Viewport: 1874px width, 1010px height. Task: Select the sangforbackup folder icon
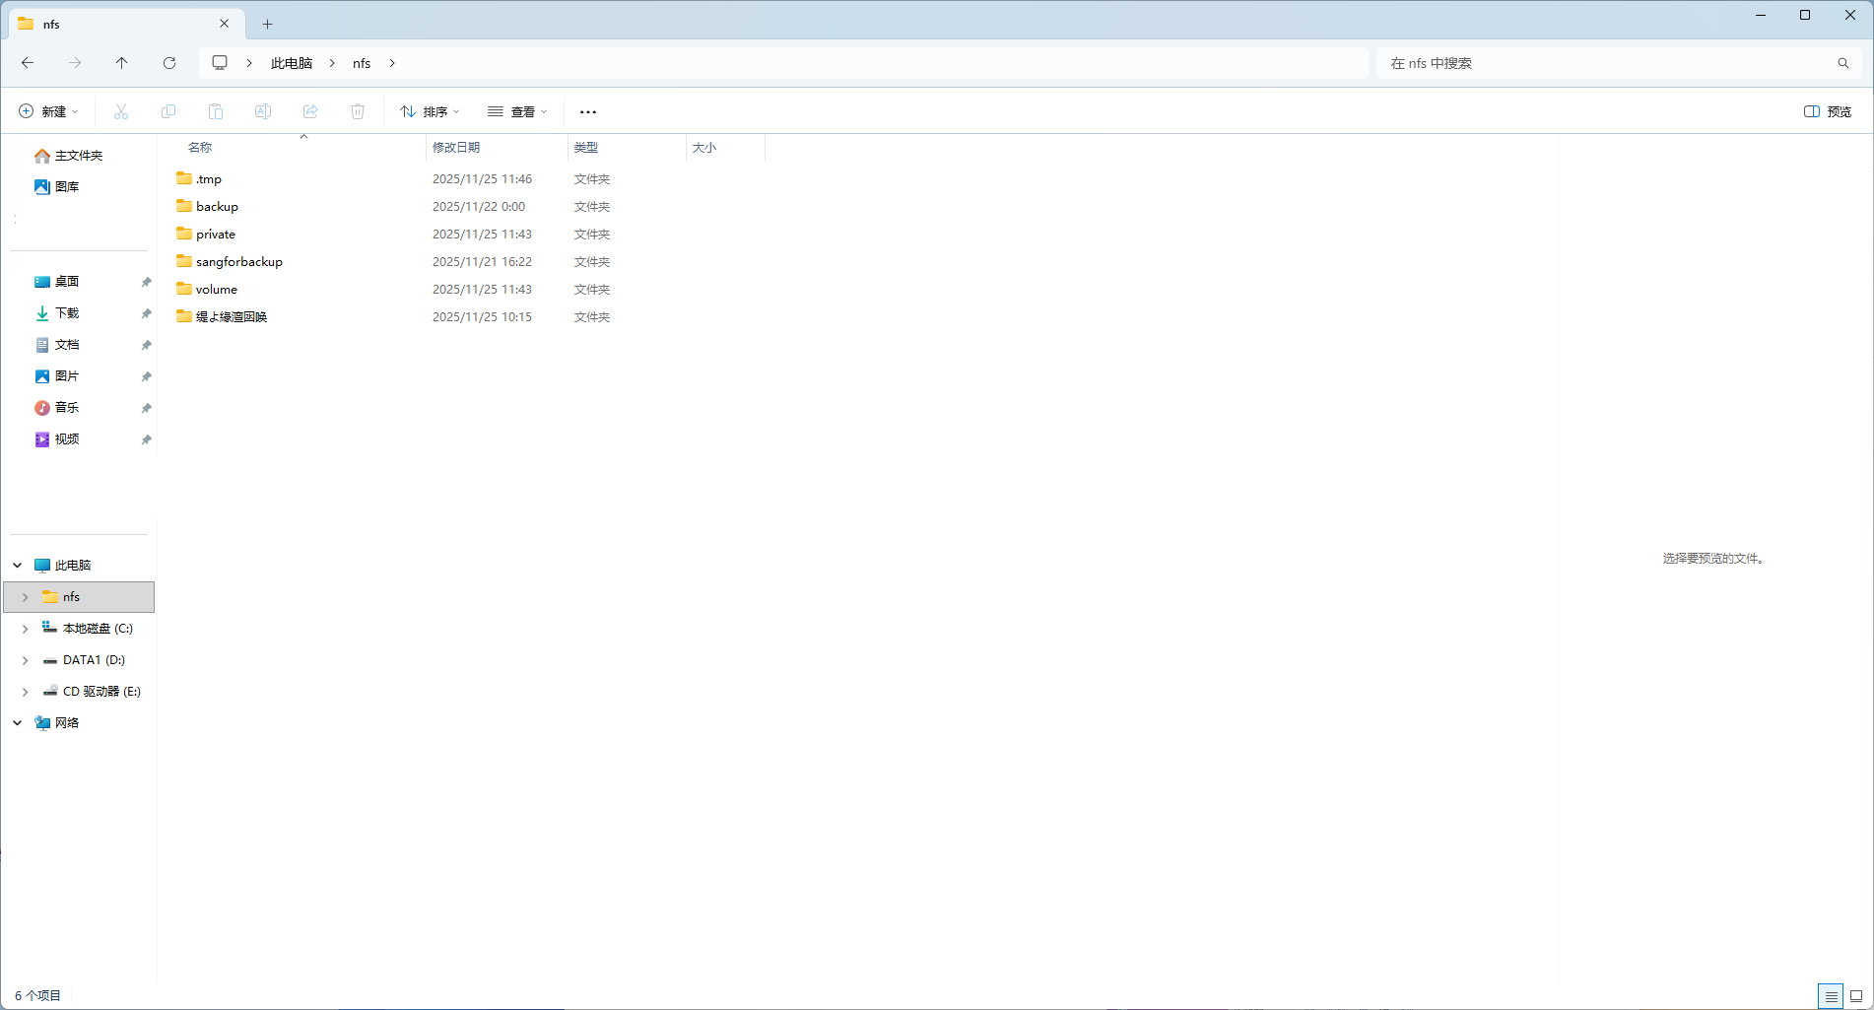click(184, 261)
